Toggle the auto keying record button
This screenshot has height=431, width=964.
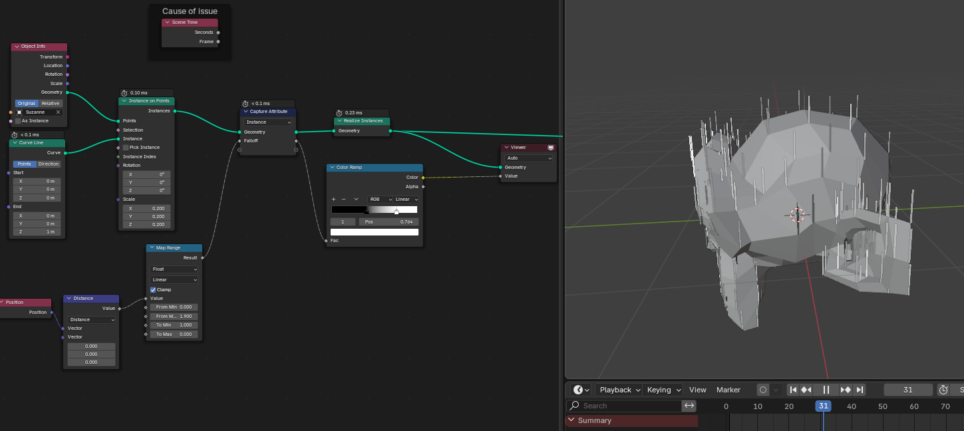[x=763, y=390]
